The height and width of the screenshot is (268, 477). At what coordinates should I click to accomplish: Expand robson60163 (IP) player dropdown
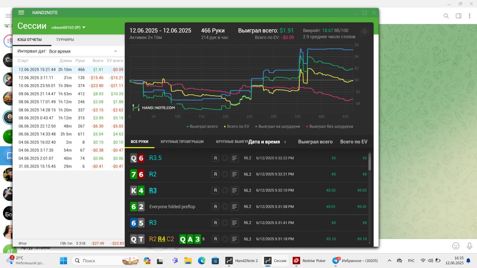pyautogui.click(x=69, y=27)
